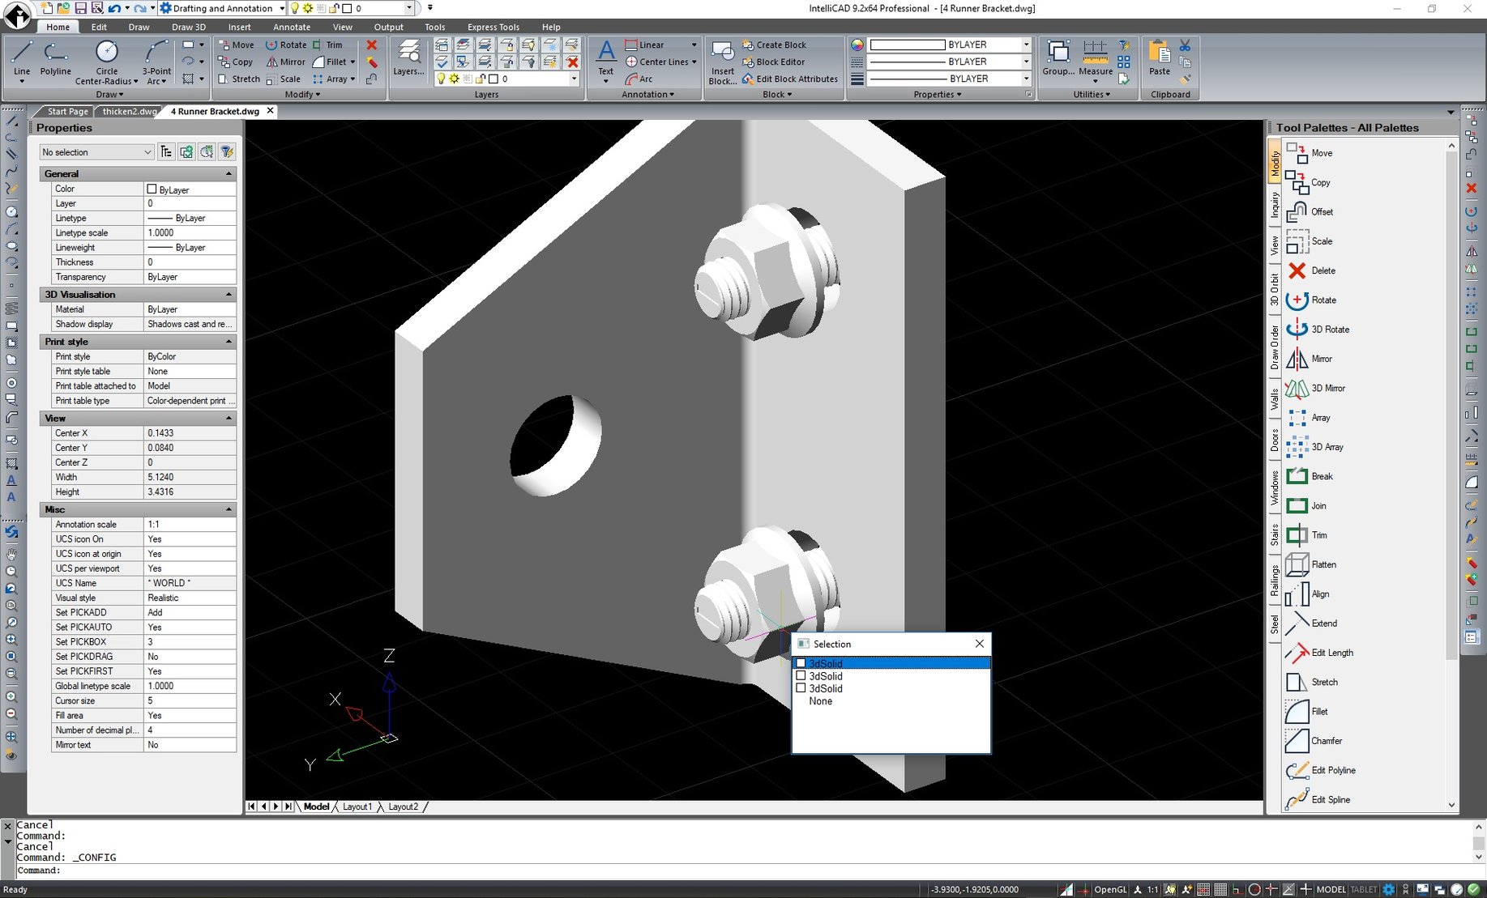Launch the Block Editor from the ribbon
1487x898 pixels.
(x=780, y=62)
